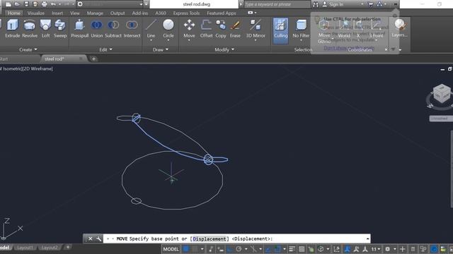The height and width of the screenshot is (254, 453).
Task: Toggle transparency display in status bar
Action: click(302, 249)
